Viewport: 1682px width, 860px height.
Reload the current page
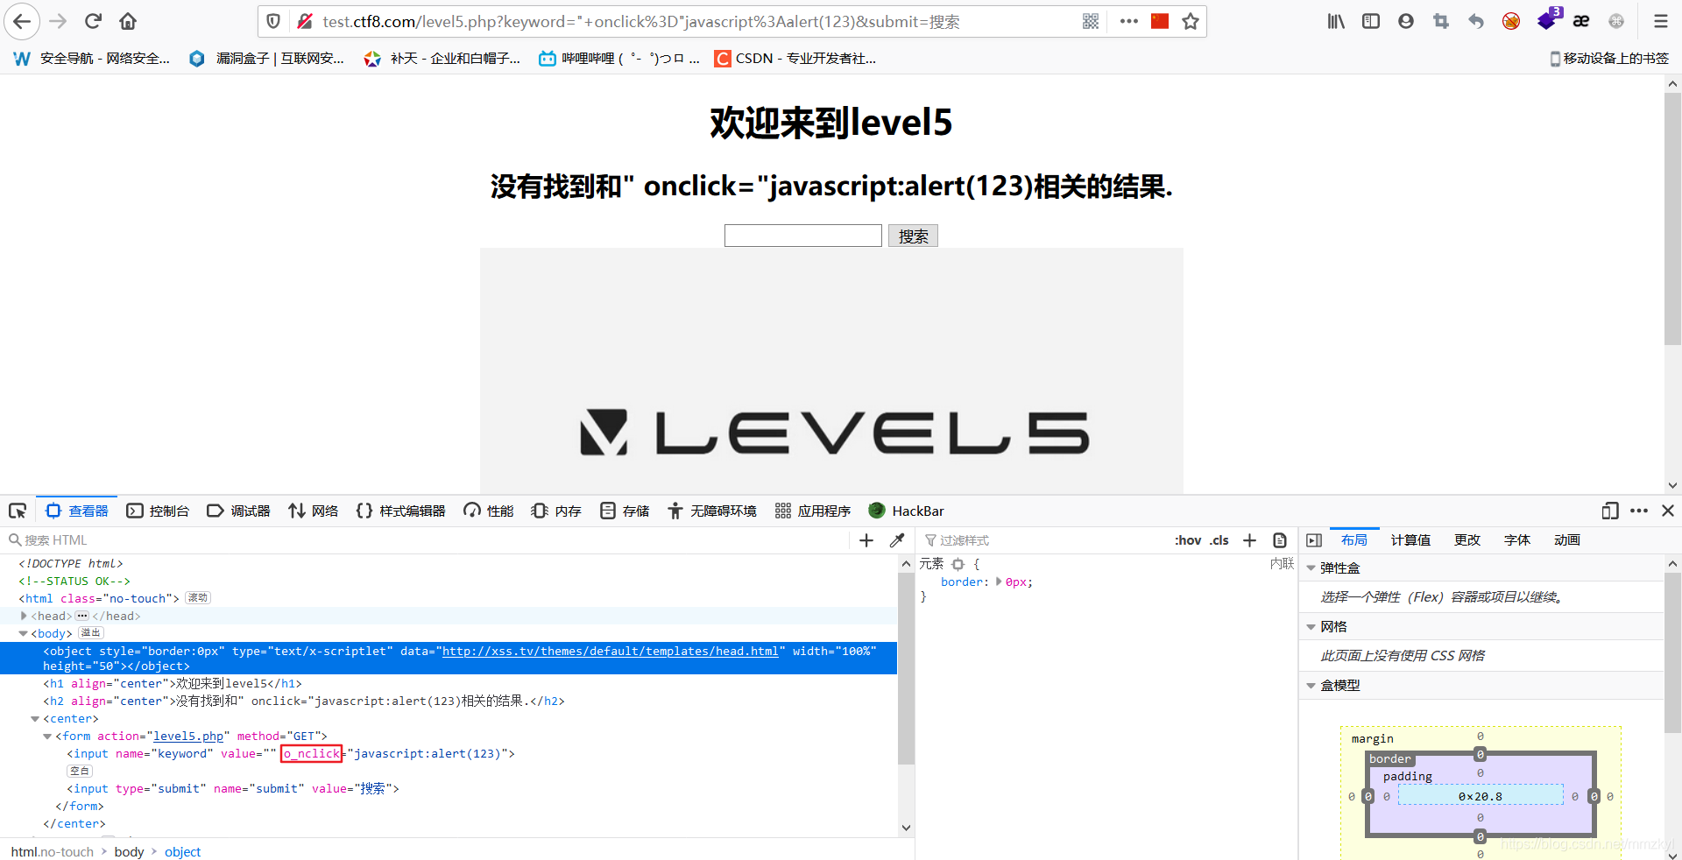pos(94,21)
